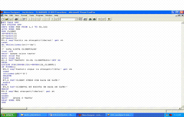The width and height of the screenshot is (184, 117).
Task: Open the Format menu
Action: (24, 15)
